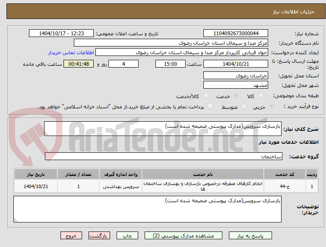This screenshot has width=326, height=247.
Task: Click the شماره نیاز number field
Action: 236,34
